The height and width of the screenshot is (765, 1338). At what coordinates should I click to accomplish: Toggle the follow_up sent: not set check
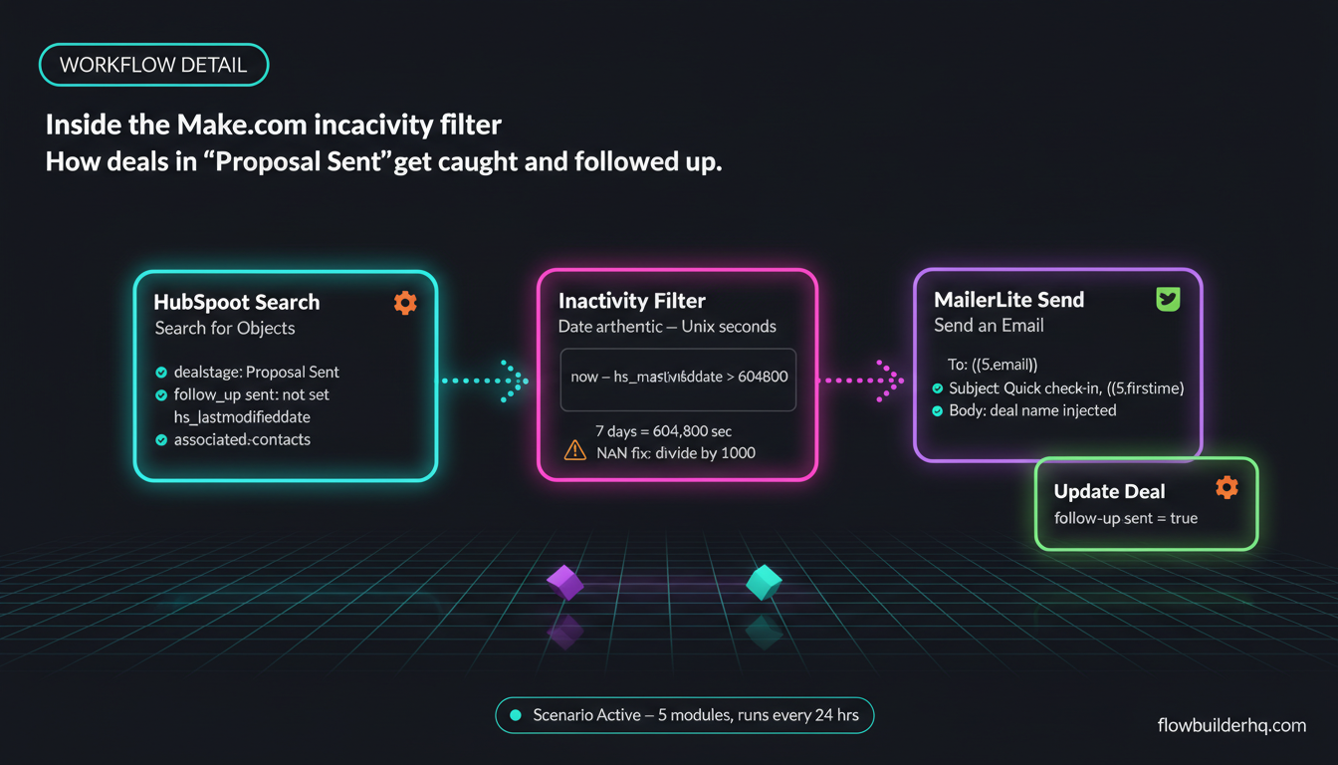pos(161,395)
